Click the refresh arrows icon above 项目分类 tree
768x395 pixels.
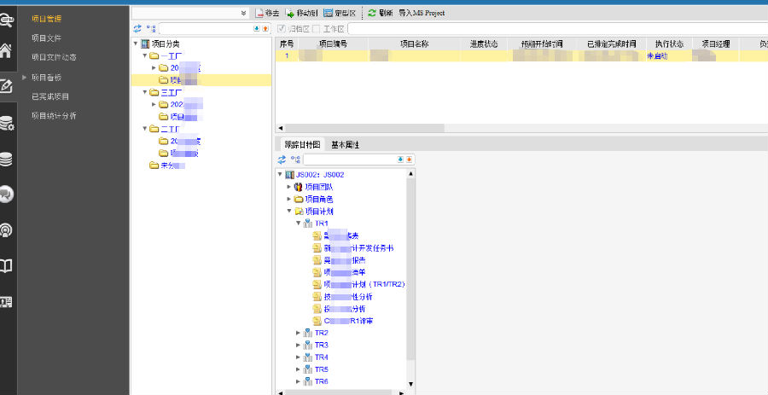click(x=138, y=28)
